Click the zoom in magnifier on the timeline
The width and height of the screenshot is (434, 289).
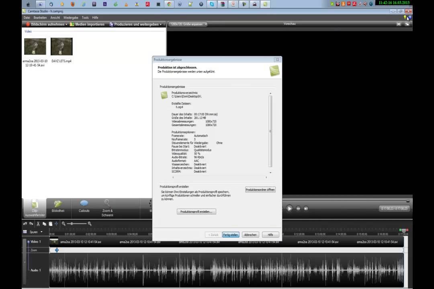tap(90, 224)
